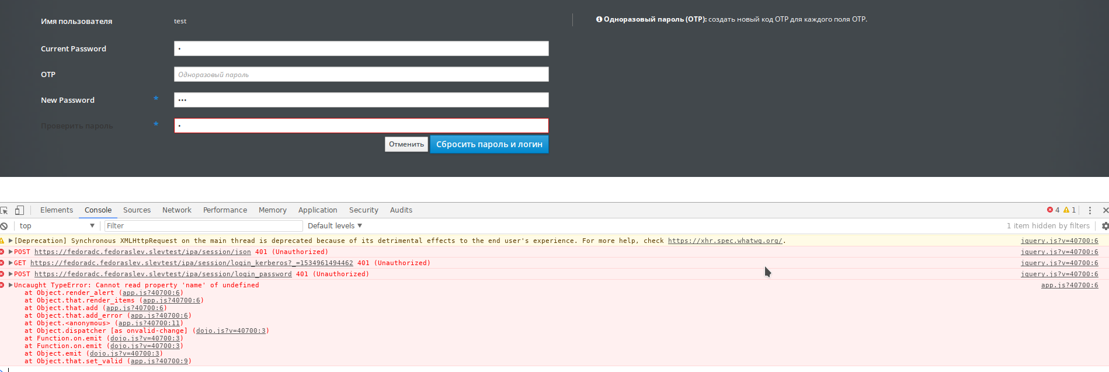
Task: Select the inspect element tool icon
Action: pyautogui.click(x=4, y=210)
